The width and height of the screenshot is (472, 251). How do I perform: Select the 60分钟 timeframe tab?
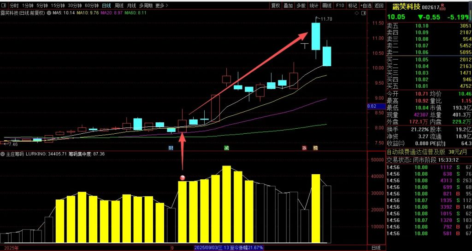tap(92, 6)
